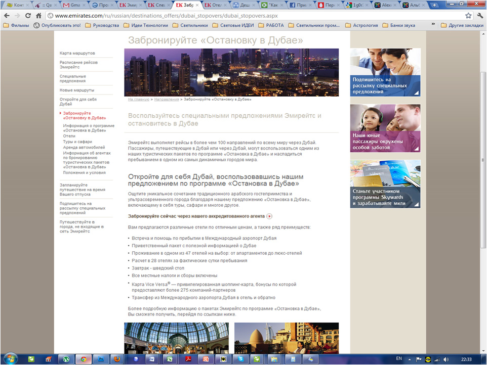This screenshot has width=487, height=365.
Task: Switch to the 'ЕК Отел' tab
Action: click(215, 5)
